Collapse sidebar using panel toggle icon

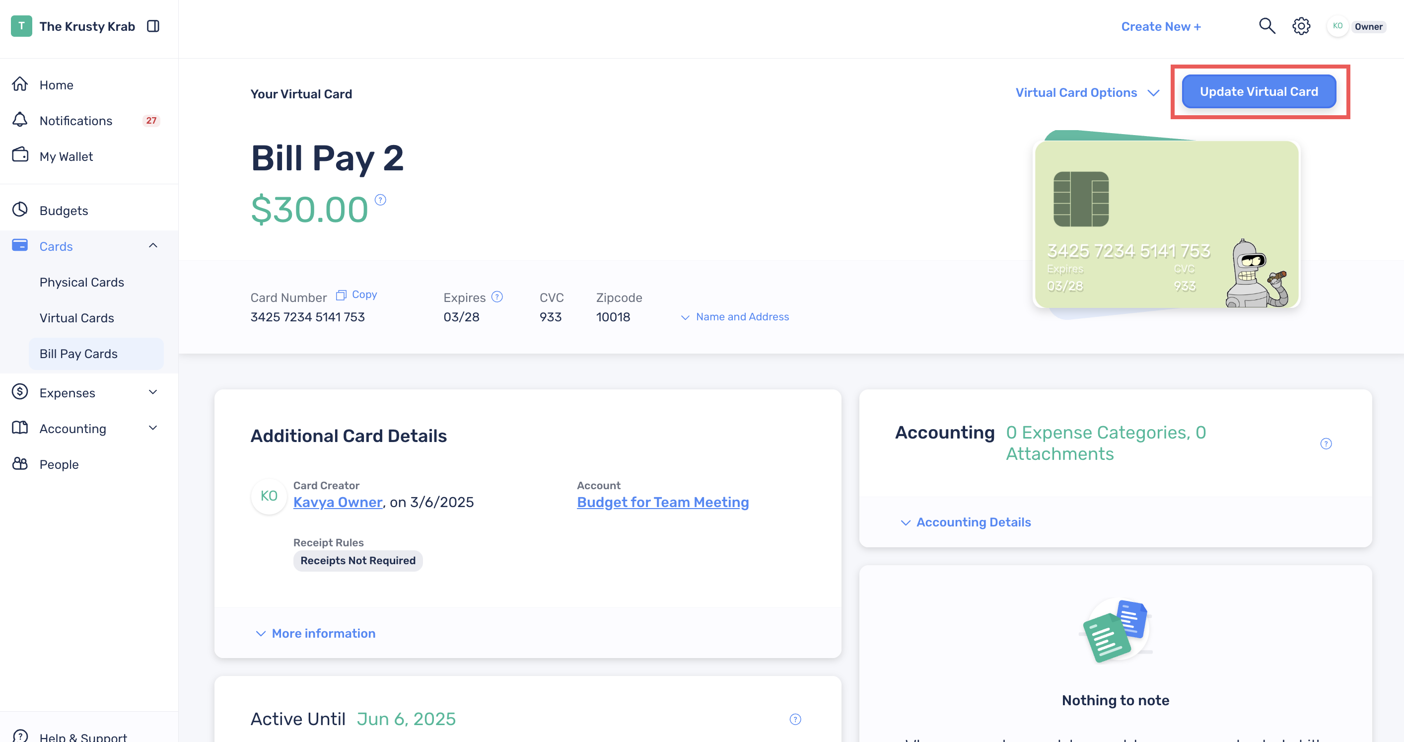pos(153,26)
